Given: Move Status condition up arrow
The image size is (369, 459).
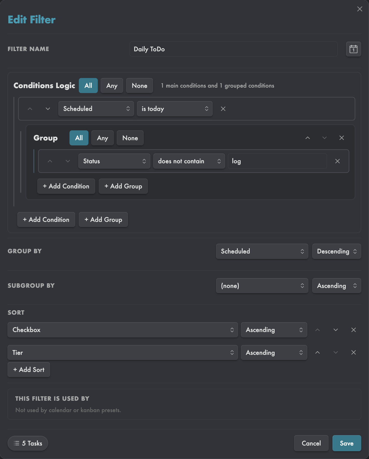Looking at the screenshot, I should coord(50,161).
